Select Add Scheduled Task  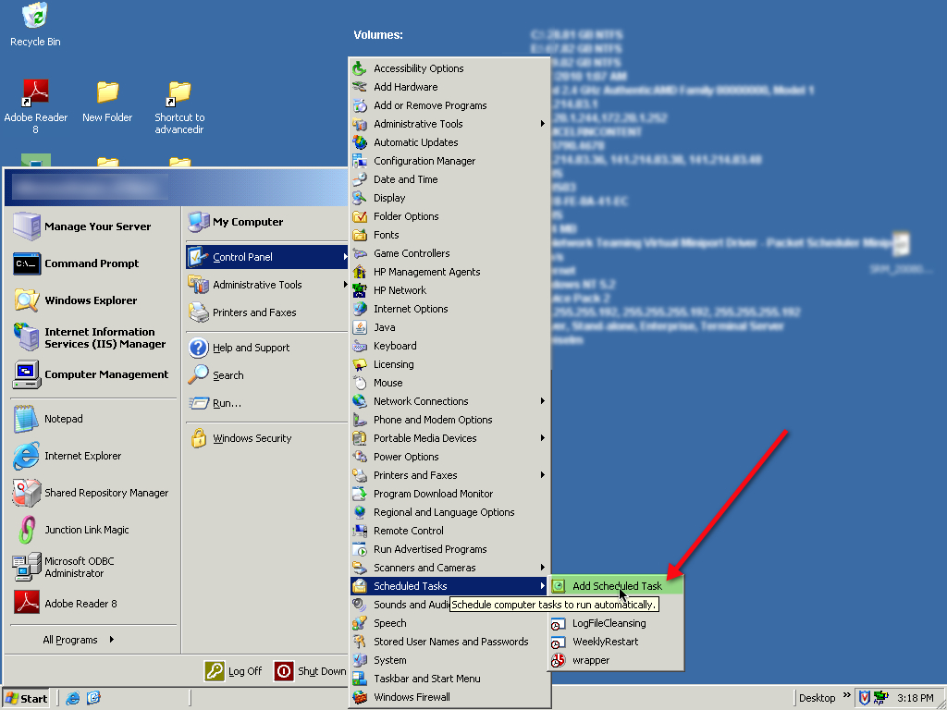click(617, 586)
